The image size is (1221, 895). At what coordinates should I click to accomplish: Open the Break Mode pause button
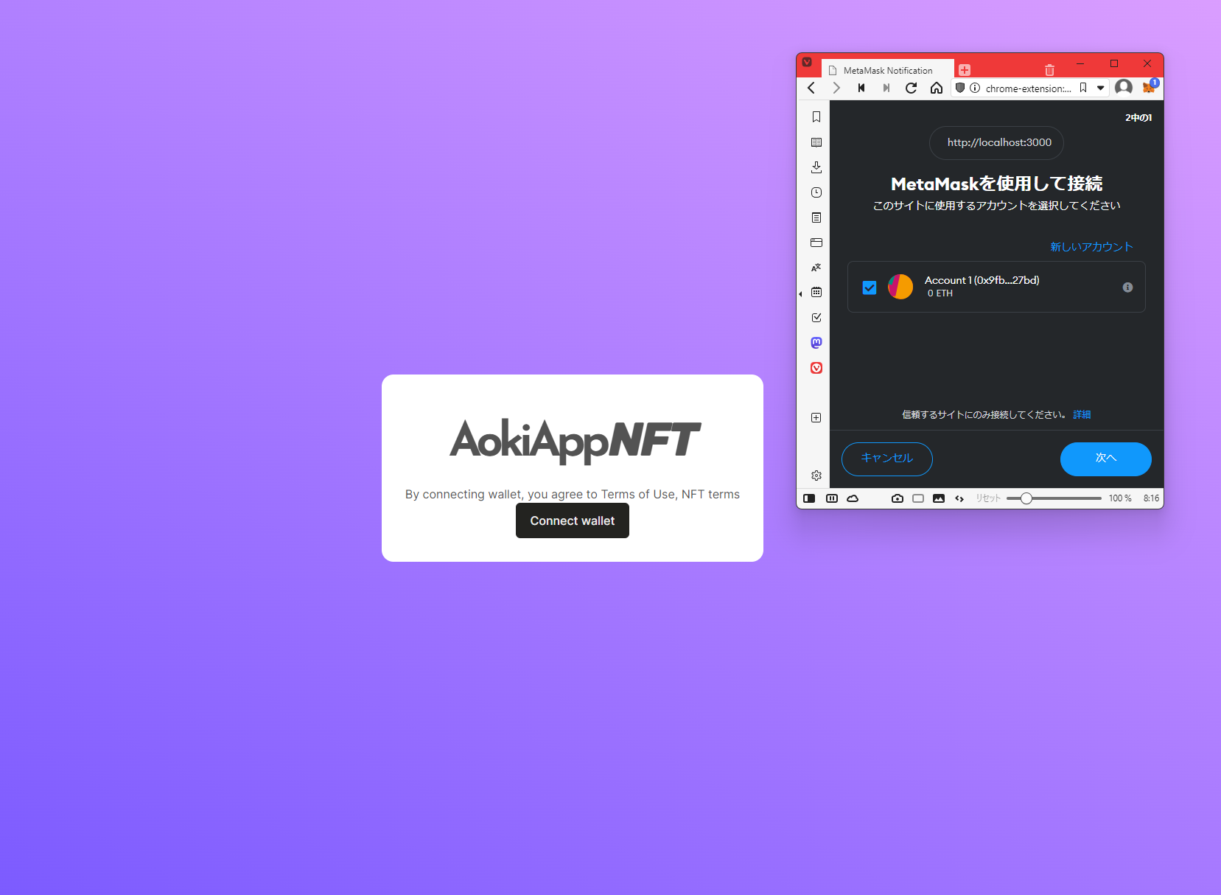click(832, 498)
